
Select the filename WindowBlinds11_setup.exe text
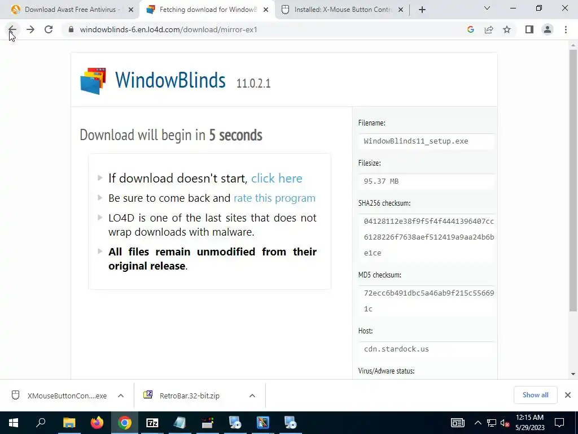[416, 141]
